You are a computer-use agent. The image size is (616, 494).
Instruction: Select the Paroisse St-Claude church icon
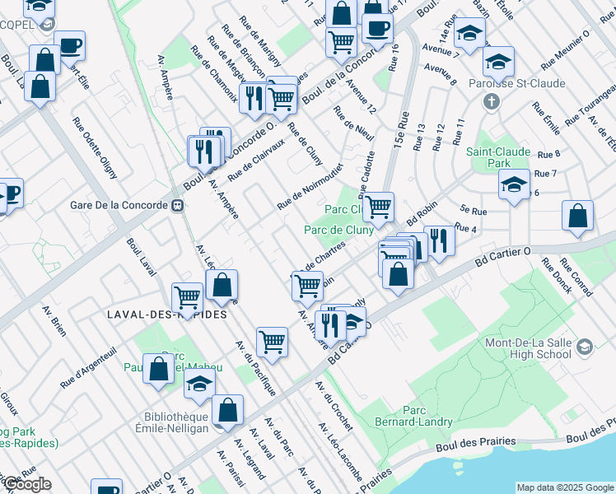point(492,102)
